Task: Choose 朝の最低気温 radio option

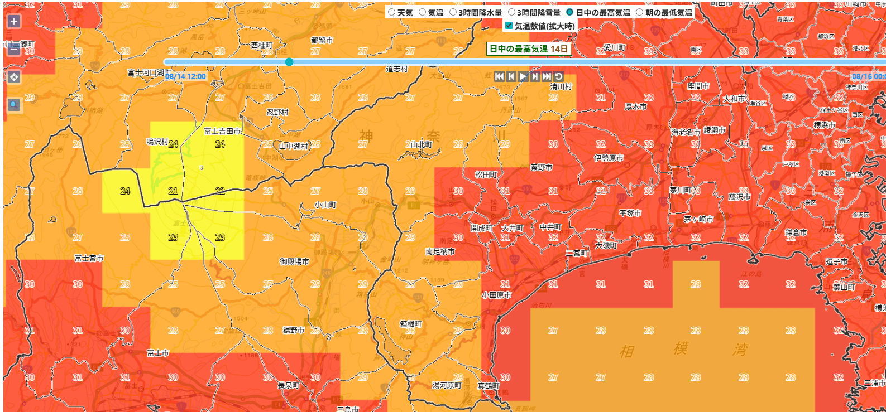Action: tap(640, 12)
